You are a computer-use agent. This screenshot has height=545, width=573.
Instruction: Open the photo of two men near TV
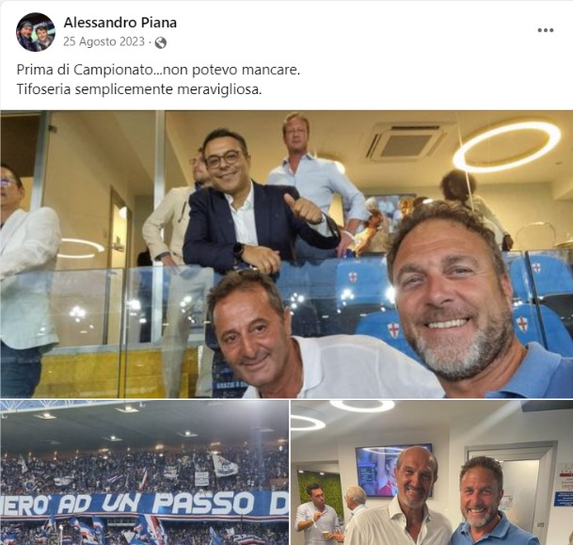(432, 473)
